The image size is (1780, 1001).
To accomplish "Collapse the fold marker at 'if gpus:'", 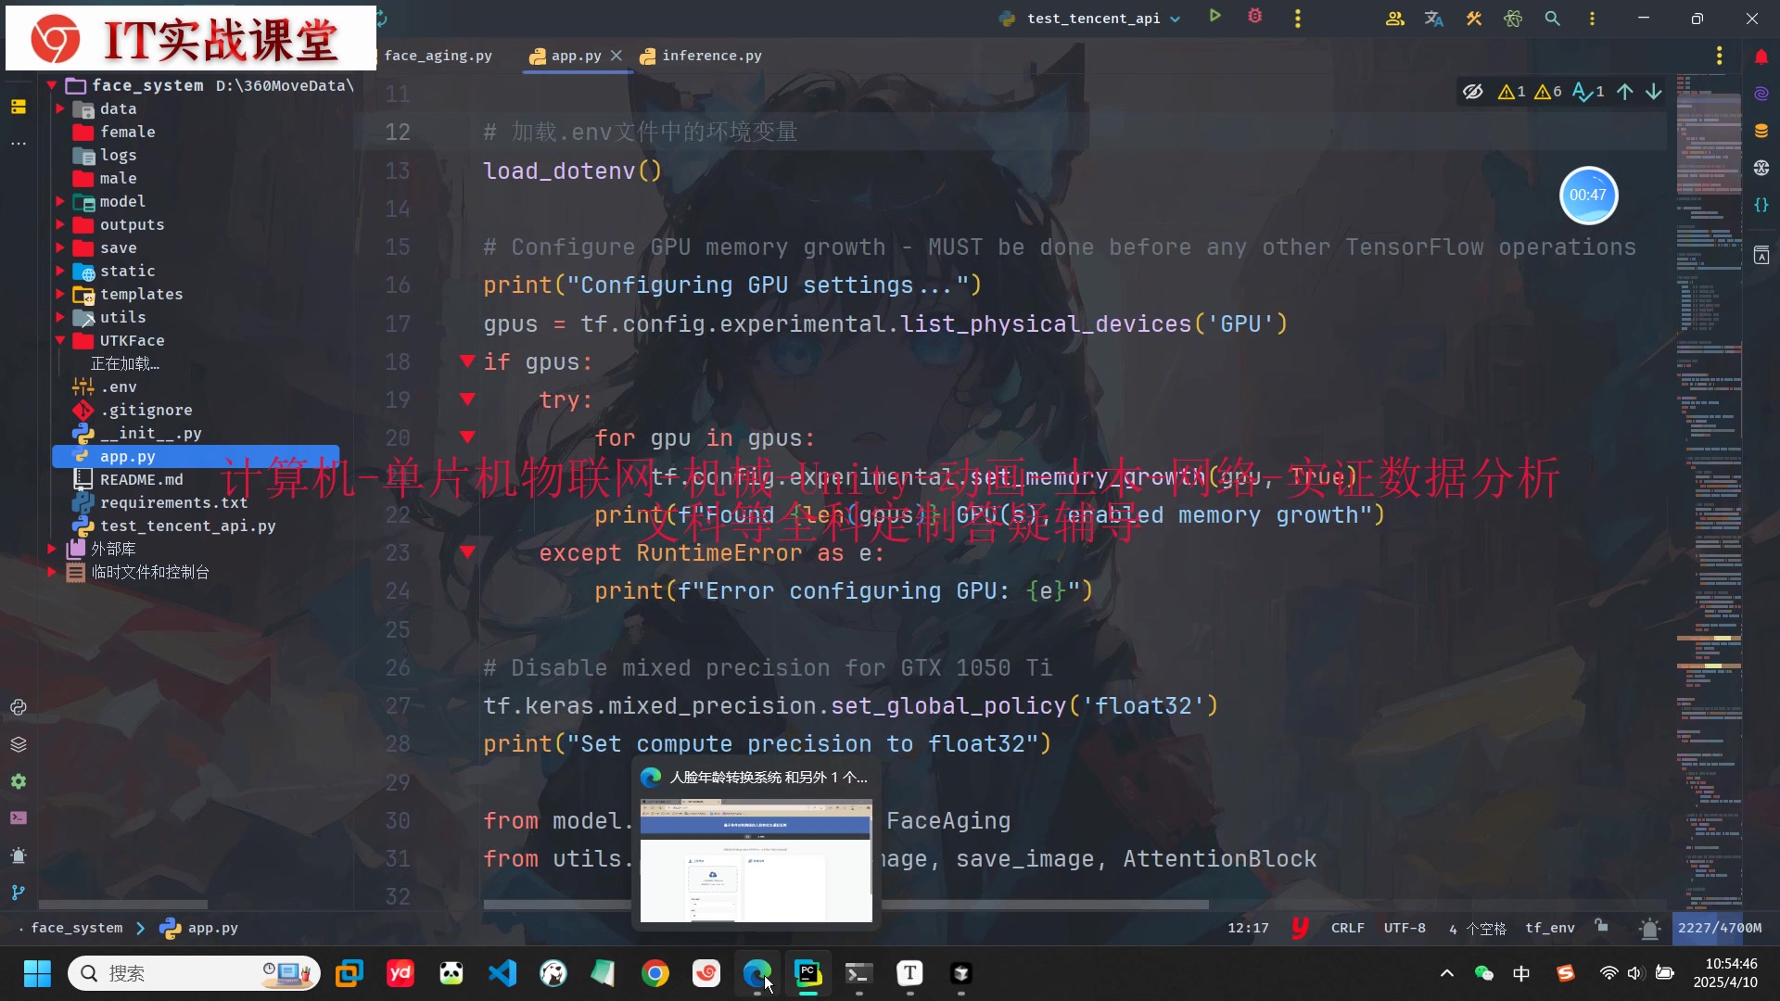I will (468, 361).
